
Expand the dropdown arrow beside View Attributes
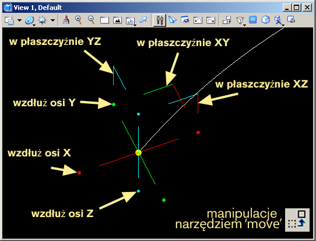click(20, 20)
